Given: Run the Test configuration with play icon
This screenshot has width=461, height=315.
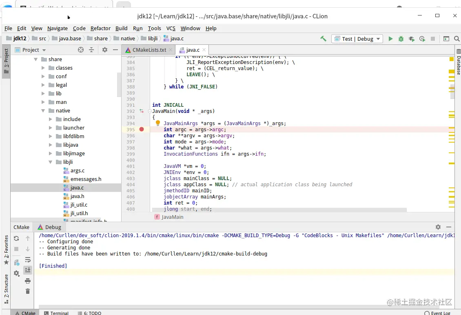Looking at the screenshot, I should pyautogui.click(x=390, y=39).
